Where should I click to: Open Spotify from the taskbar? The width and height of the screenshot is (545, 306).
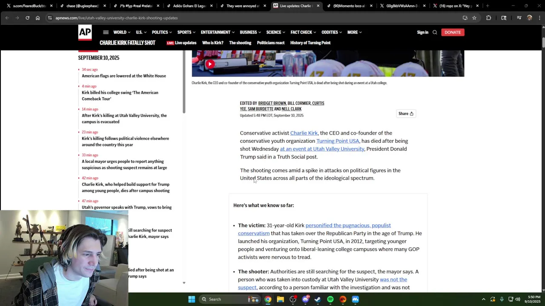pos(330,299)
